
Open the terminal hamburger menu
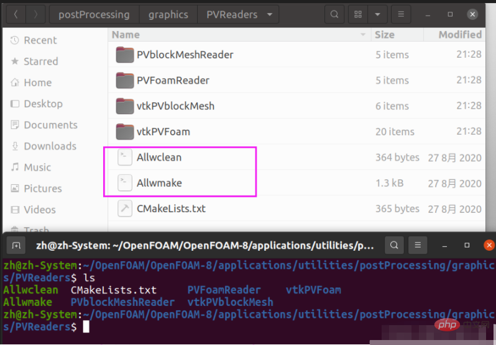click(418, 245)
